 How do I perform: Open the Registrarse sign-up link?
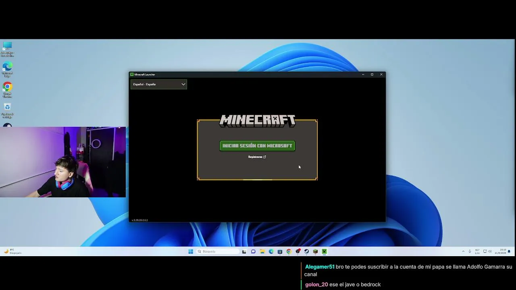(257, 157)
